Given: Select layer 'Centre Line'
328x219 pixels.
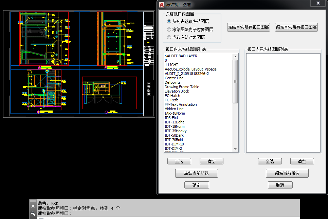Looking at the screenshot, I should (199, 78).
